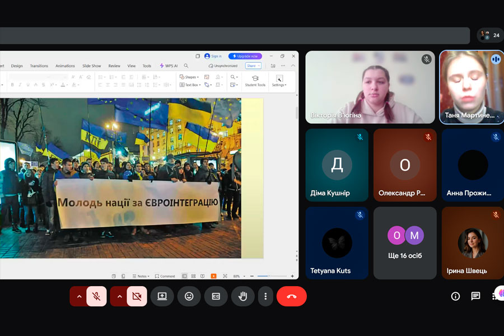504x336 pixels.
Task: Switch to the Slide Show tab
Action: coord(91,66)
